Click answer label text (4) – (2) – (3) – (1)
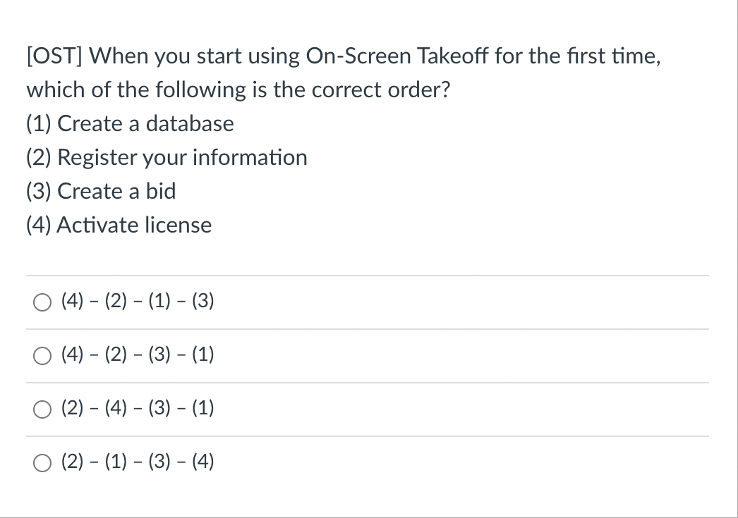Image resolution: width=738 pixels, height=518 pixels. tap(138, 354)
